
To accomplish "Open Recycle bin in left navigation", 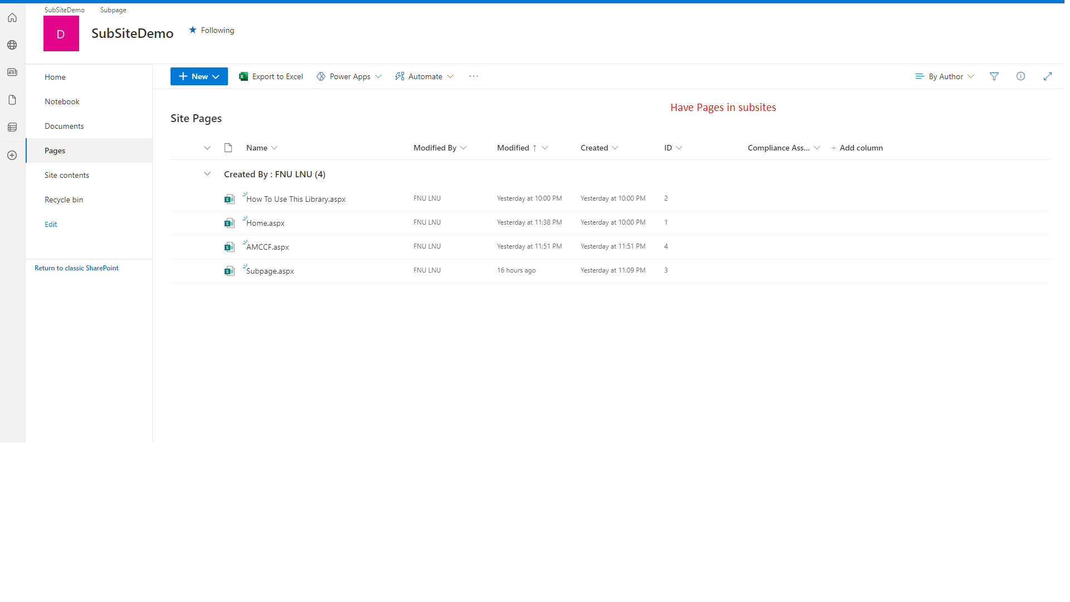I will tap(64, 200).
